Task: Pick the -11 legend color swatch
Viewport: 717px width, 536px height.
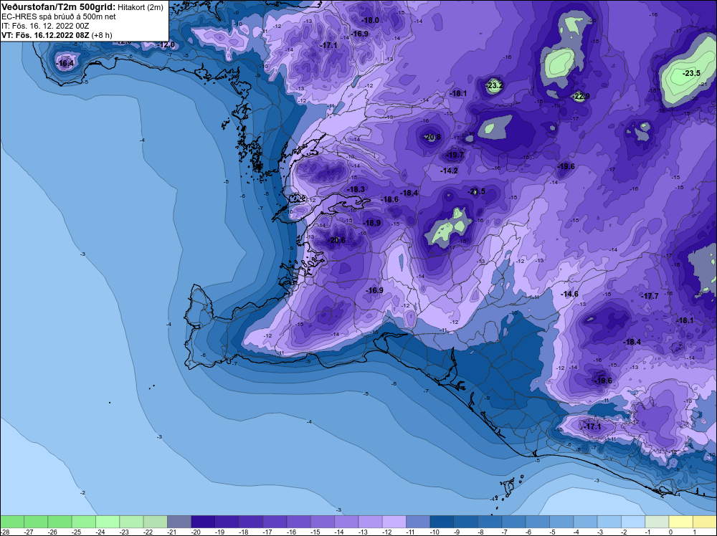Action: tap(418, 522)
